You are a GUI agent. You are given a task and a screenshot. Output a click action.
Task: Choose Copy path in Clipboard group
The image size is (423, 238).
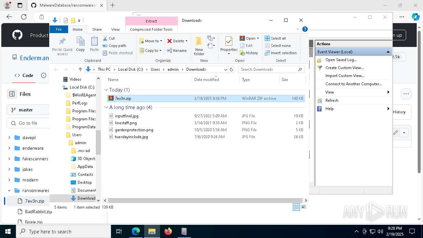point(114,46)
